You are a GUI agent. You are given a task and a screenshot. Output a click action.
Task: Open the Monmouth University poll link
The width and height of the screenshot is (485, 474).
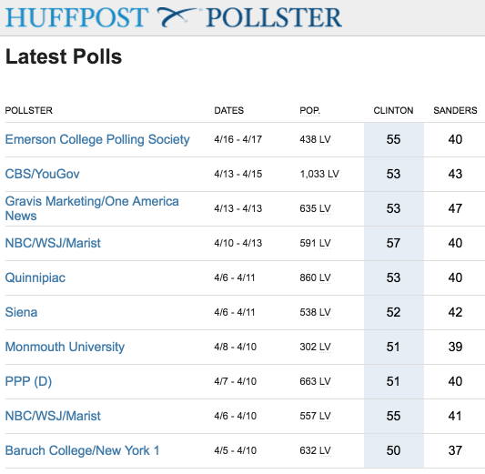point(65,347)
